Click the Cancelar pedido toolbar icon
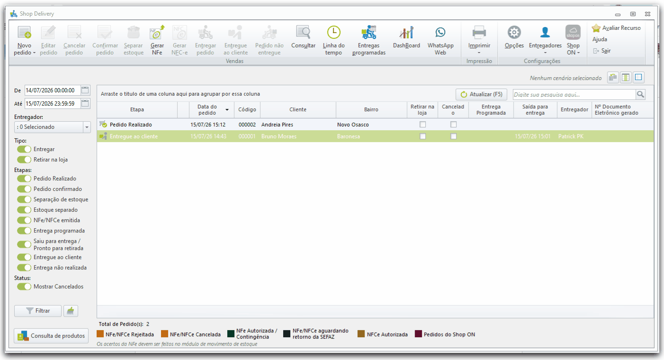Image resolution: width=664 pixels, height=360 pixels. click(74, 32)
